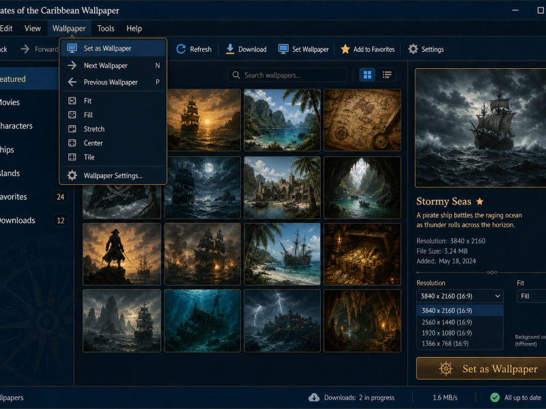Choose 1366 x 768 (16:9) resolution option

[x=459, y=344]
